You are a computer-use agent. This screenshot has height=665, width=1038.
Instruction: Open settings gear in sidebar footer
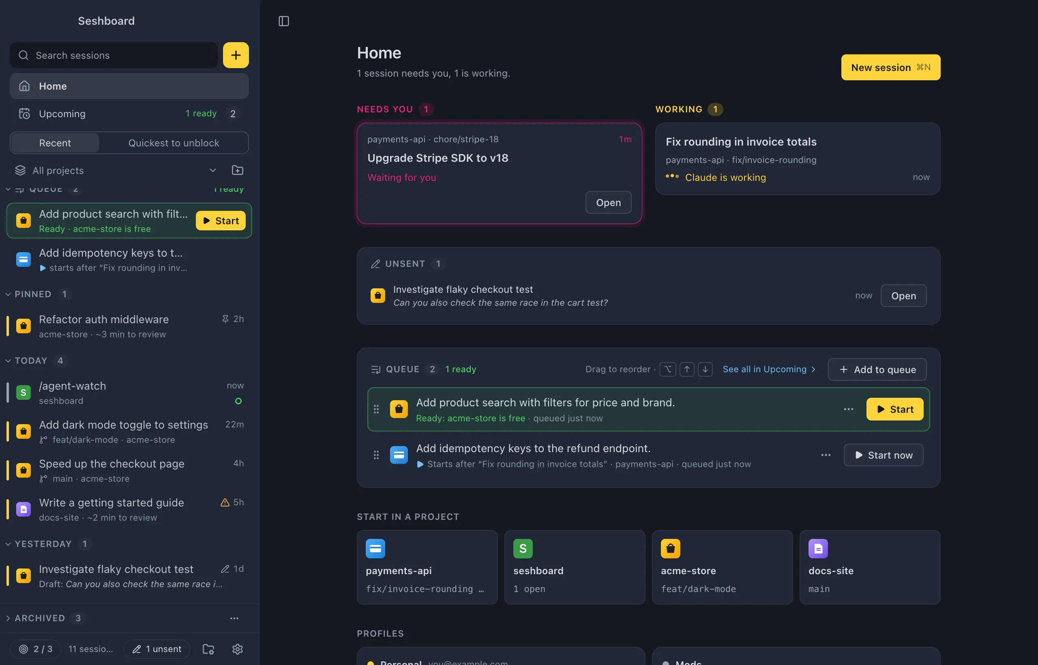tap(238, 649)
